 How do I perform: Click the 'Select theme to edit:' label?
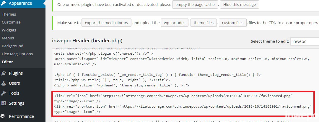tap(270, 41)
